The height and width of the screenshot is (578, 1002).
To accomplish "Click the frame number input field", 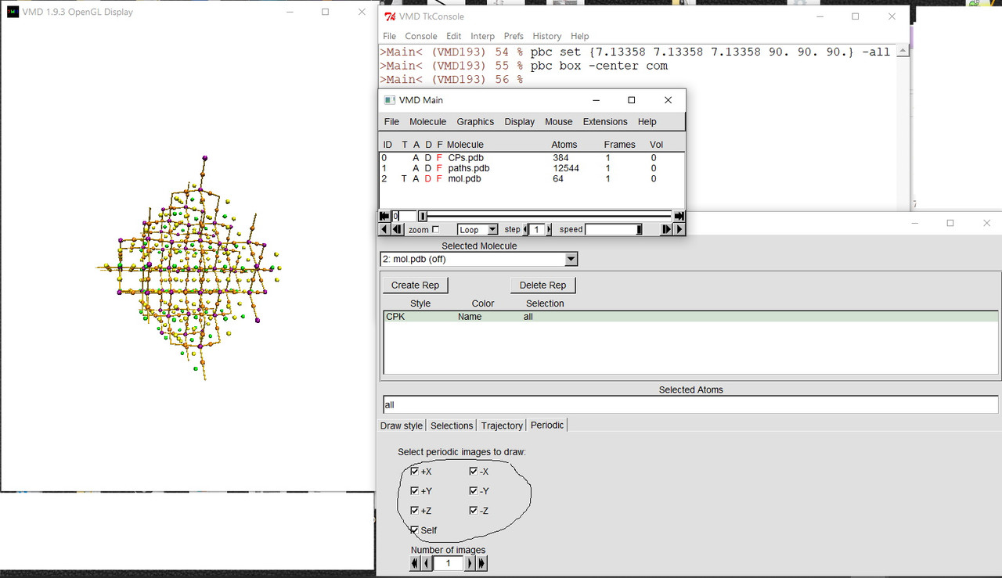I will [404, 216].
